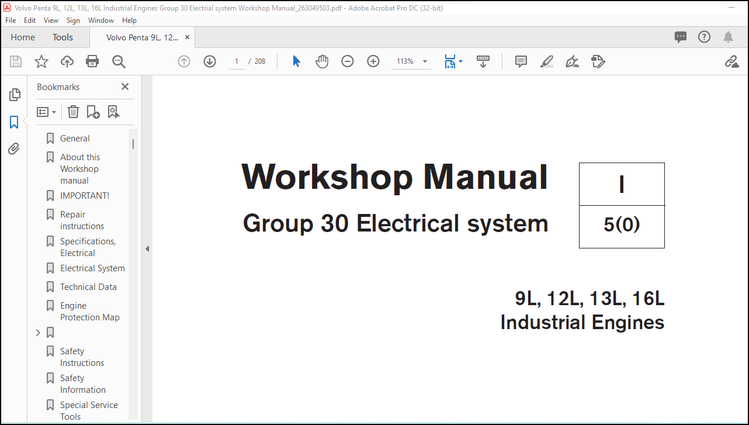Image resolution: width=749 pixels, height=425 pixels.
Task: Click the page number input field
Action: coord(237,61)
